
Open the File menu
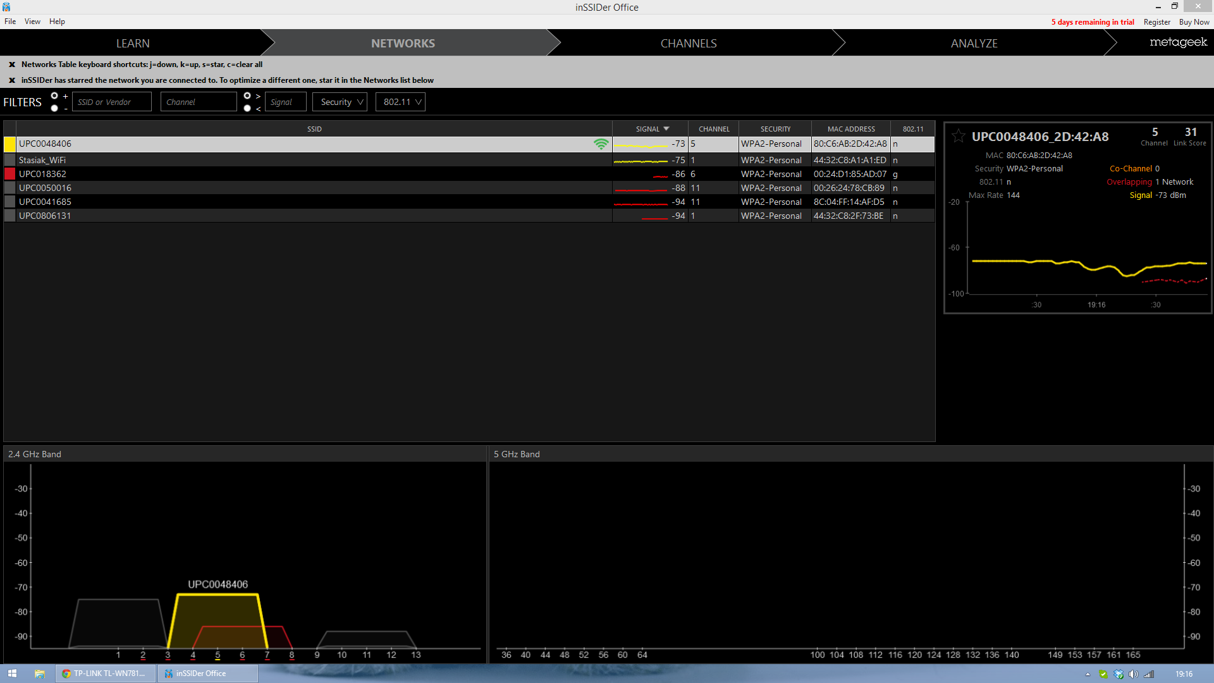[x=10, y=22]
